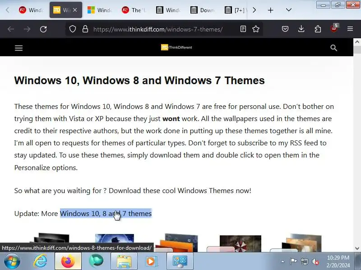Select Firefox taskbar button
This screenshot has width=361, height=270.
pyautogui.click(x=68, y=261)
